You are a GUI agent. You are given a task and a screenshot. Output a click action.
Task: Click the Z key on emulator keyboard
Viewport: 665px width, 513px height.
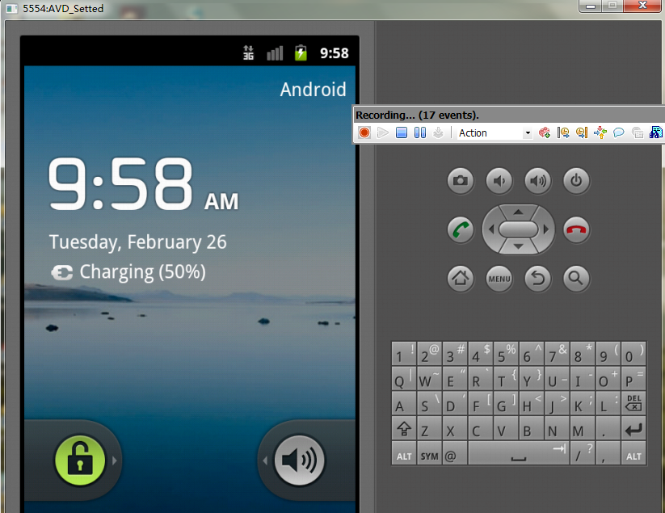click(x=429, y=428)
